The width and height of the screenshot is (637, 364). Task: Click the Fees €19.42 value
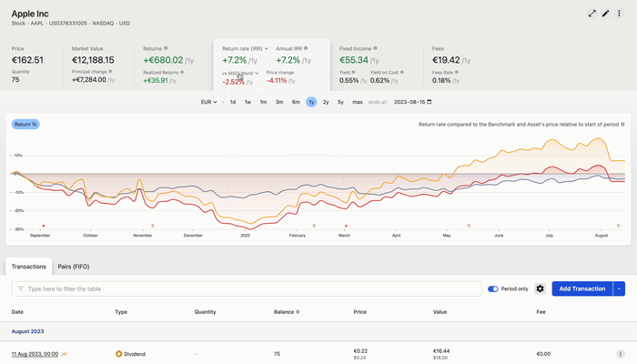point(446,60)
